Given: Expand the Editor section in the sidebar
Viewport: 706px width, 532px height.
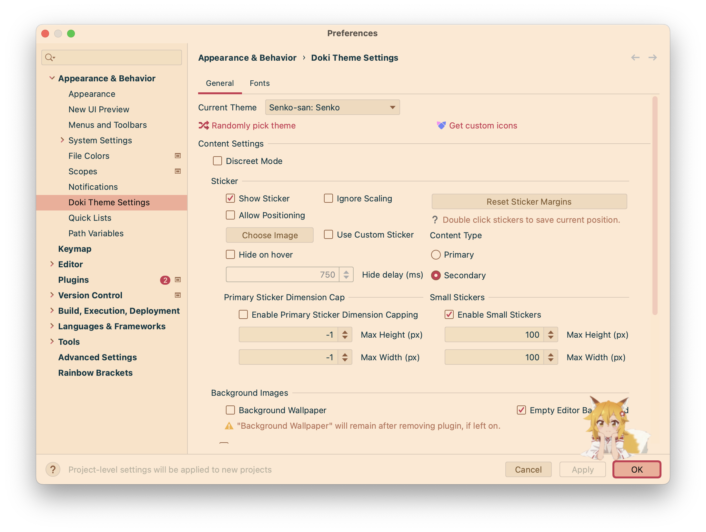Looking at the screenshot, I should tap(52, 264).
